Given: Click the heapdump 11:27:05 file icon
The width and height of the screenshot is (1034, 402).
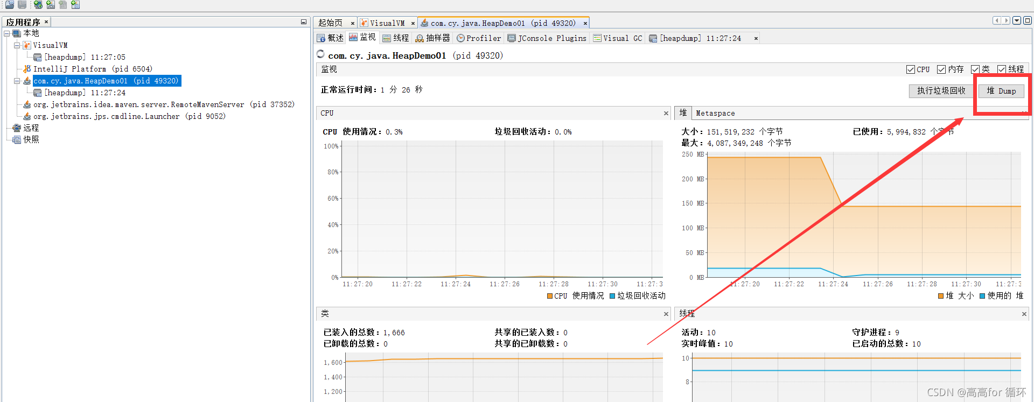Looking at the screenshot, I should tap(38, 57).
